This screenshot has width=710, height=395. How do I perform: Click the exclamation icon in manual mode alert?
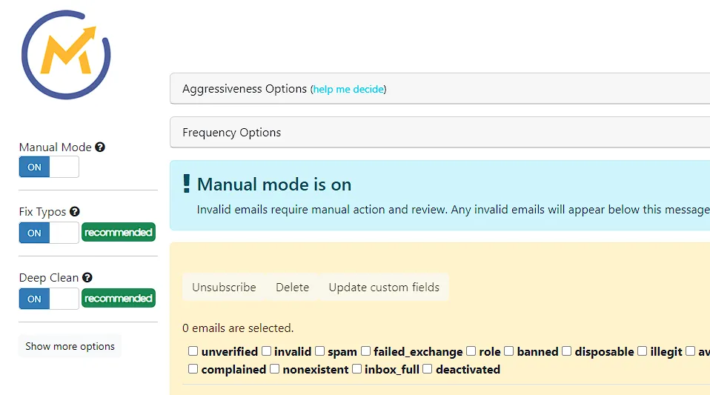coord(186,184)
